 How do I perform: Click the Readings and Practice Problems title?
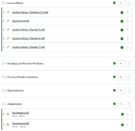25,63
